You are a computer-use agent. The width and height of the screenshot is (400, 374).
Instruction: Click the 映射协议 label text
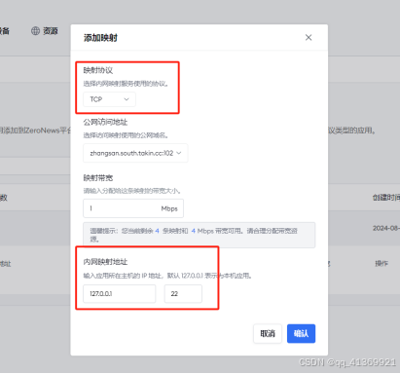coord(98,70)
